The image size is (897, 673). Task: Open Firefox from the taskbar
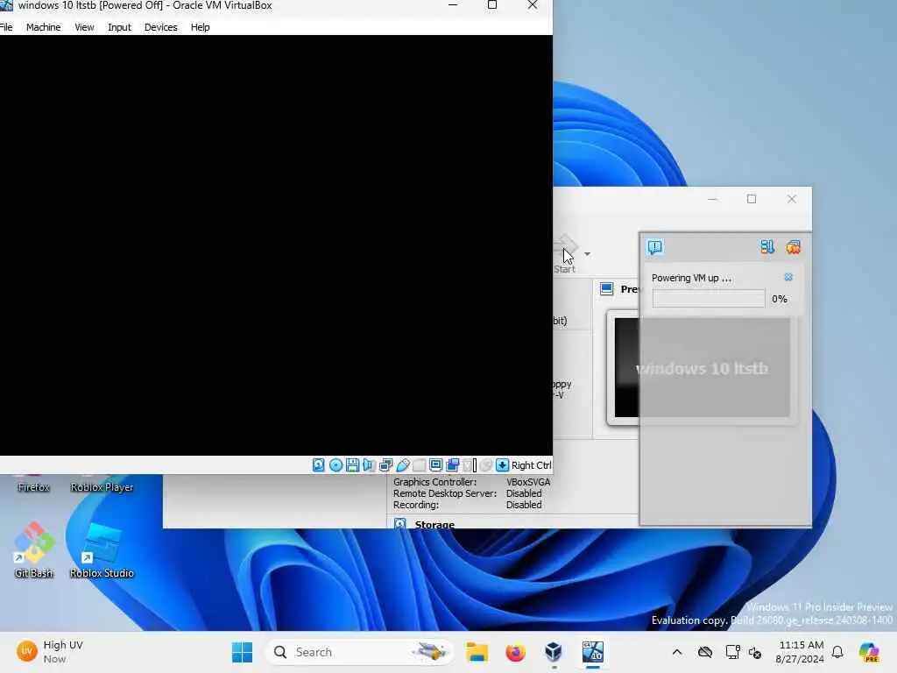coord(515,652)
